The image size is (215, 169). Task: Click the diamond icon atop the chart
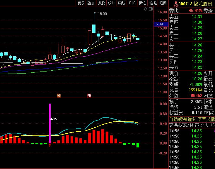pos(146,9)
